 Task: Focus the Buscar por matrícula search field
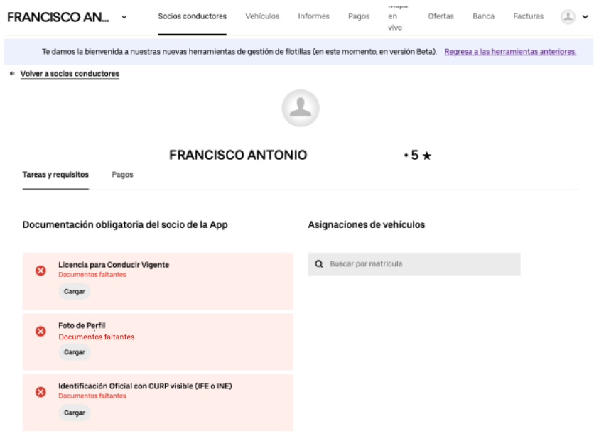419,264
